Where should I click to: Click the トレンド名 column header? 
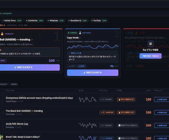tap(10, 91)
